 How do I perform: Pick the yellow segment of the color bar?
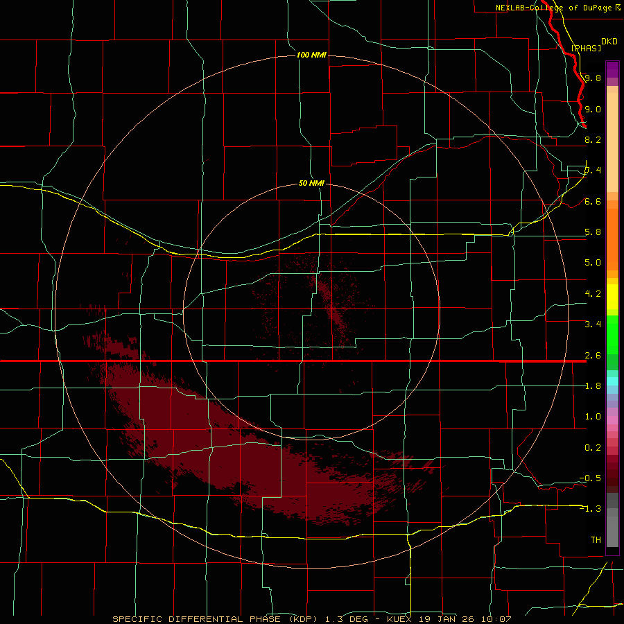tap(612, 297)
